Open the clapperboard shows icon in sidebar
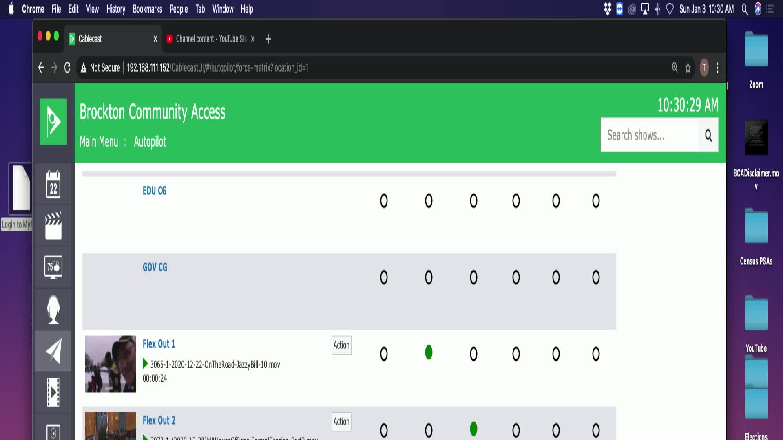 pyautogui.click(x=53, y=226)
